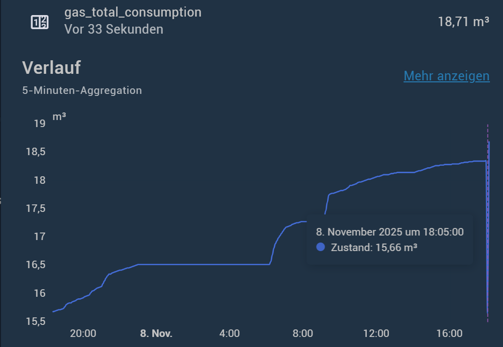This screenshot has width=503, height=347.
Task: Click the 8:00 x-axis time label
Action: point(303,333)
